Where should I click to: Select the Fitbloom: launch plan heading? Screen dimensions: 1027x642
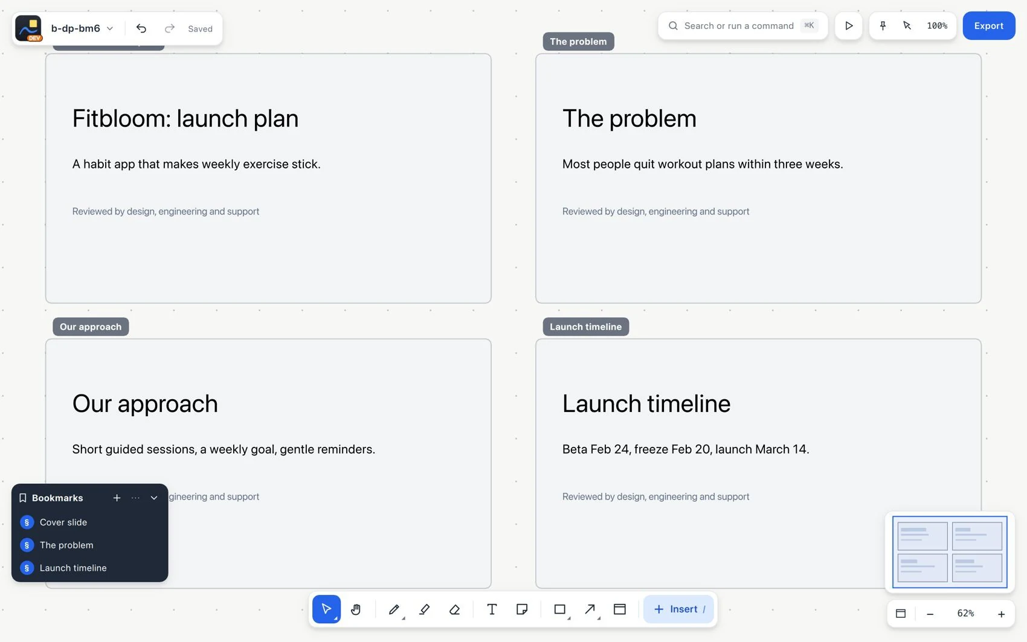[x=185, y=118]
